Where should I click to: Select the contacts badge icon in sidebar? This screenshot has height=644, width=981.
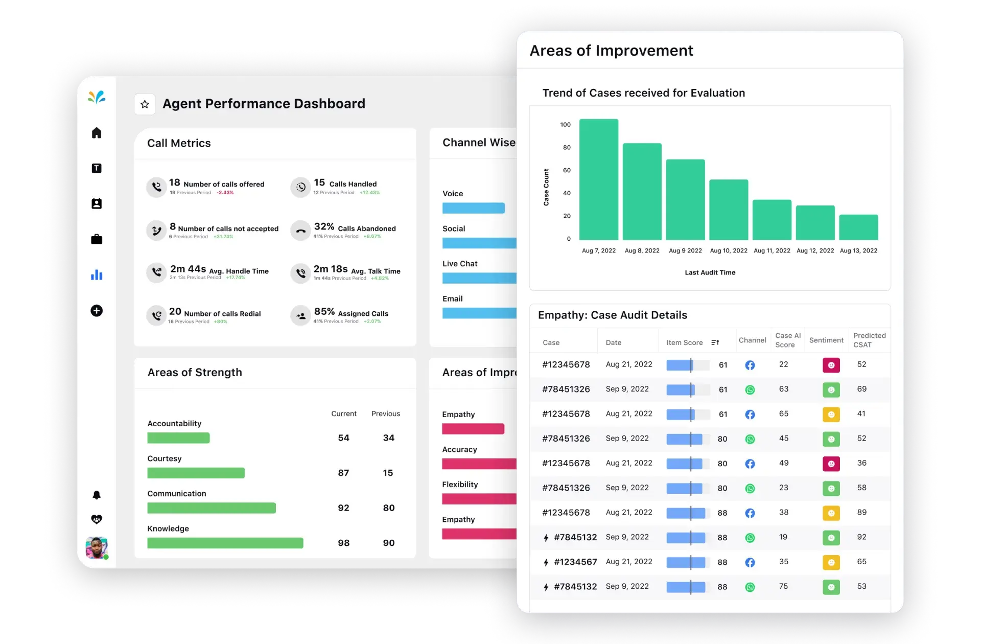[x=97, y=203]
